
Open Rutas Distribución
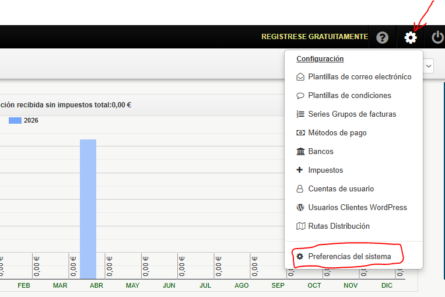(x=339, y=226)
